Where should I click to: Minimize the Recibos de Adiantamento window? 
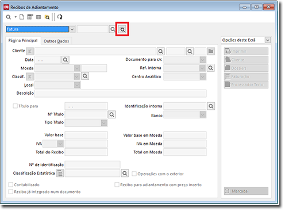(245, 7)
